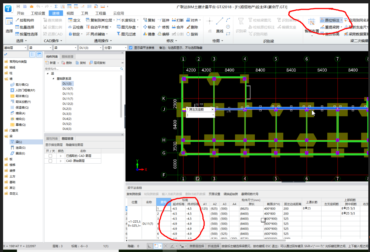Click 批量选择 batch select tool

(25, 27)
